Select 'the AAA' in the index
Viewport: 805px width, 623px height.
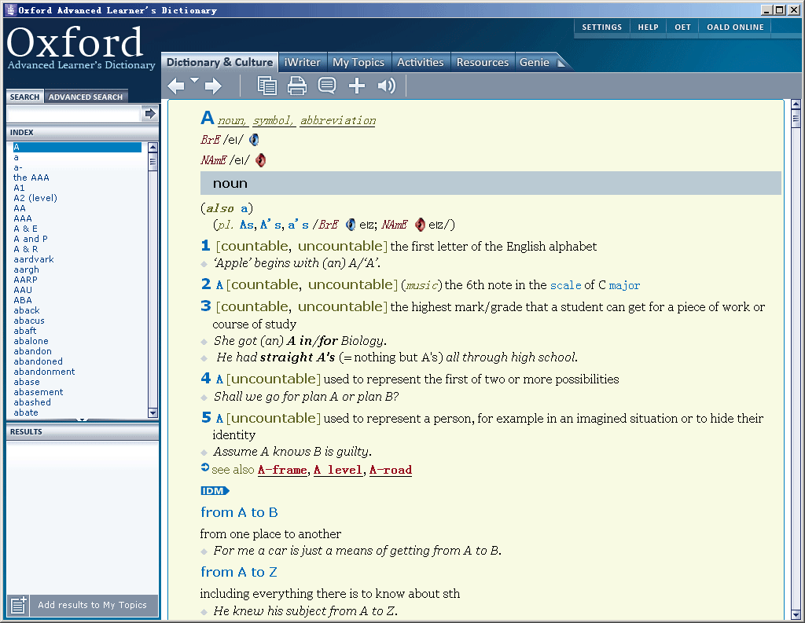tap(31, 178)
